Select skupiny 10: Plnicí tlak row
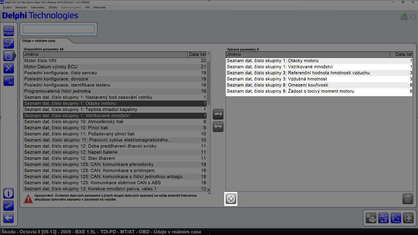The image size is (418, 235). tap(115, 128)
